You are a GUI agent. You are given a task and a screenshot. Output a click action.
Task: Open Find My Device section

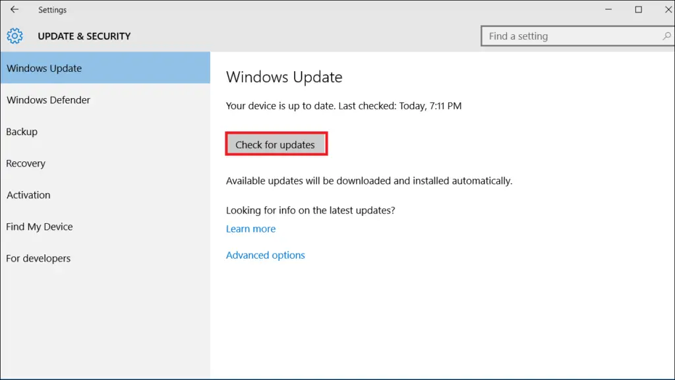[105, 227]
